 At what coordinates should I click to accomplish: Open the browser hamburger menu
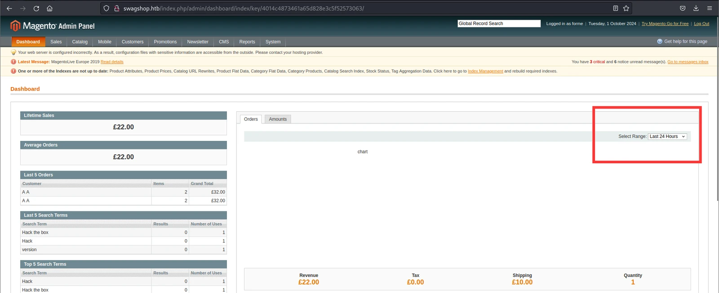point(710,9)
